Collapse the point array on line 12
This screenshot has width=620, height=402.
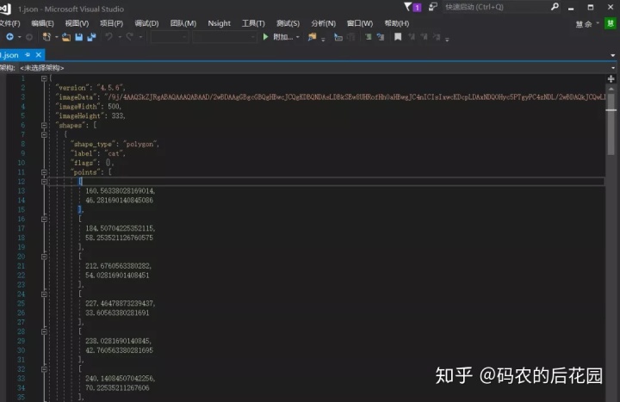pos(44,182)
